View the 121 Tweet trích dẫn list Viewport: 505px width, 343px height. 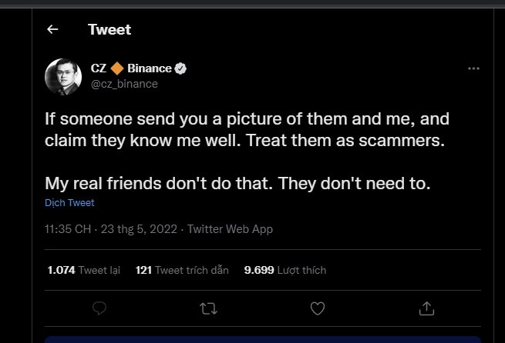pyautogui.click(x=182, y=270)
